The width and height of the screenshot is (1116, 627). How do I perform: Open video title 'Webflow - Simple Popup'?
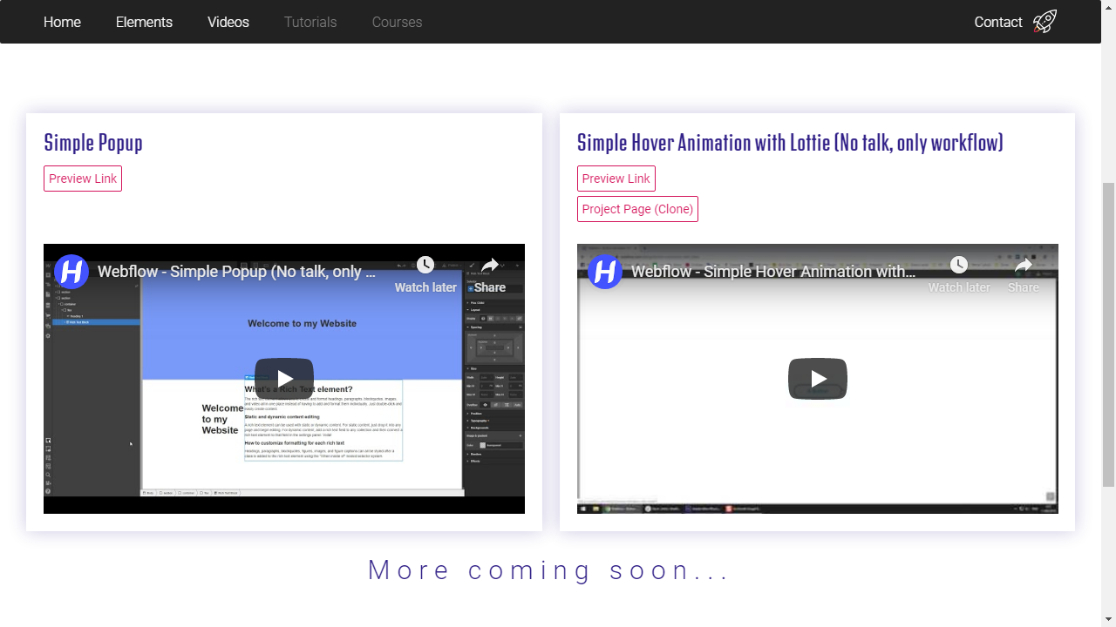(237, 272)
